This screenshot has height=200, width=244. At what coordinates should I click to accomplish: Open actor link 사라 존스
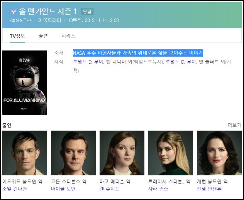pos(158,189)
